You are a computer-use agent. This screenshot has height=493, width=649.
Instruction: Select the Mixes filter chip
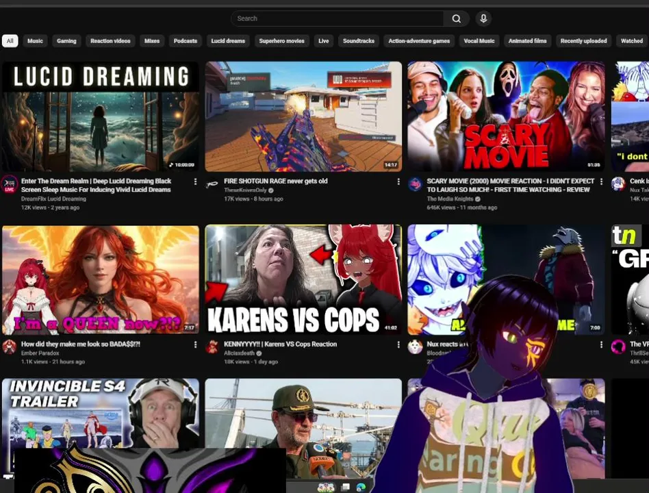pos(152,41)
